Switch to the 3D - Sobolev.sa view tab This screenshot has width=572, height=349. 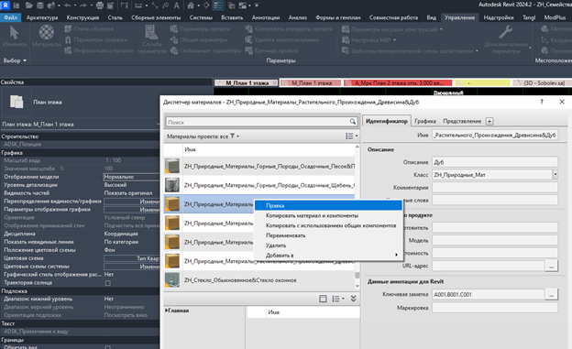[543, 83]
